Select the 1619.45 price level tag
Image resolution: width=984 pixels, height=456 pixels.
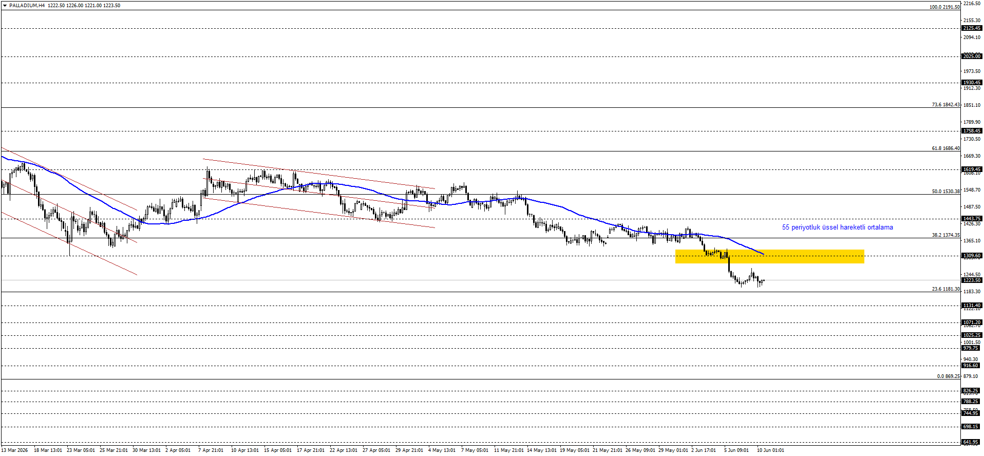(972, 169)
